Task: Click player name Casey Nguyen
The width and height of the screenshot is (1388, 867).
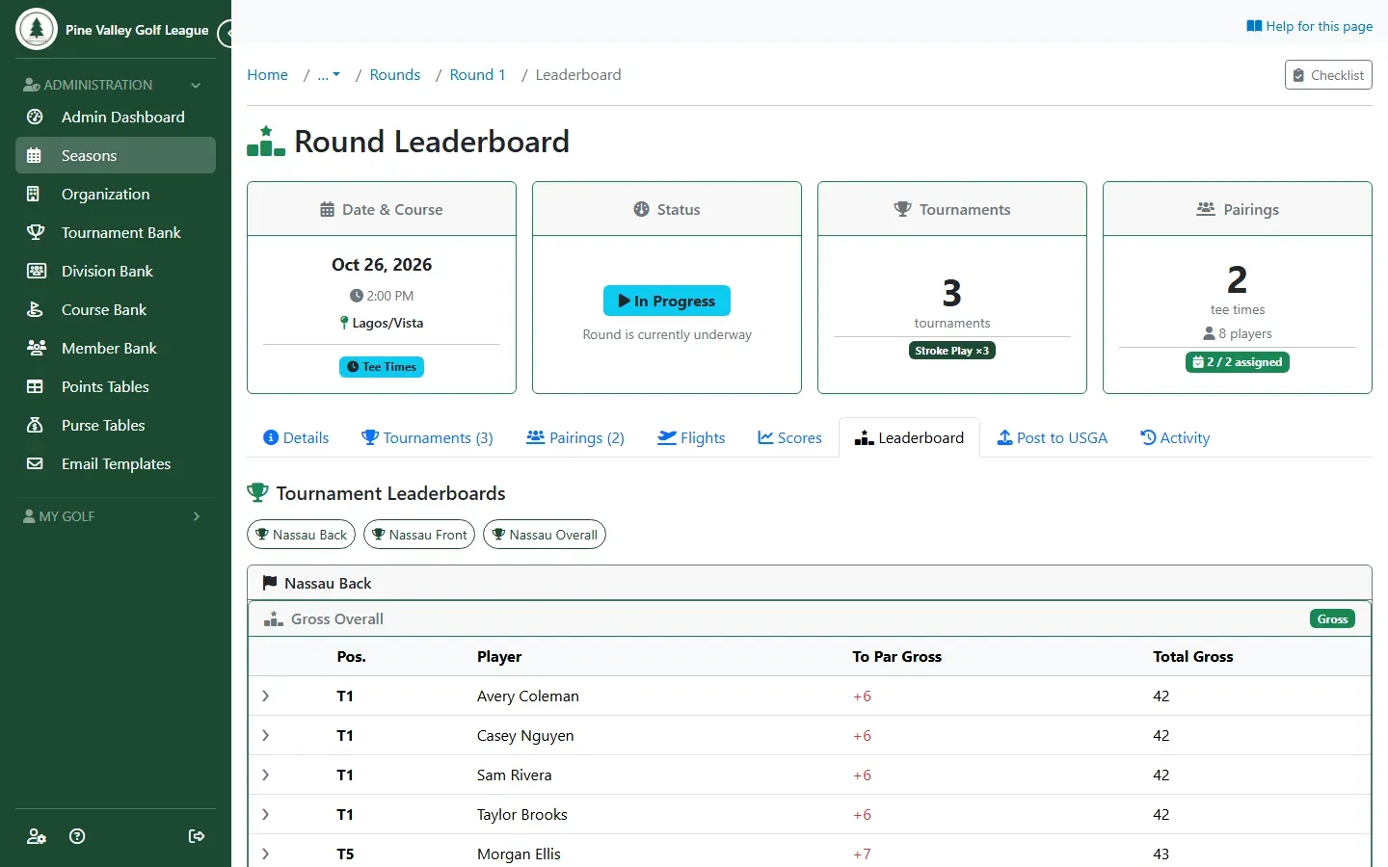Action: 525,735
